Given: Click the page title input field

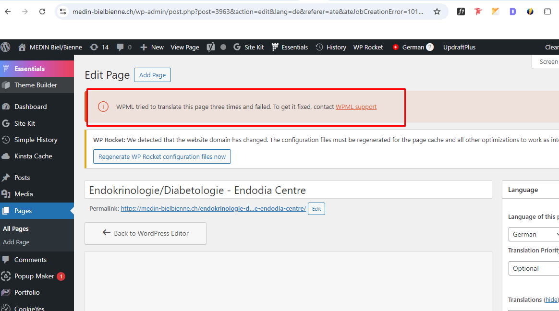Looking at the screenshot, I should tap(288, 190).
